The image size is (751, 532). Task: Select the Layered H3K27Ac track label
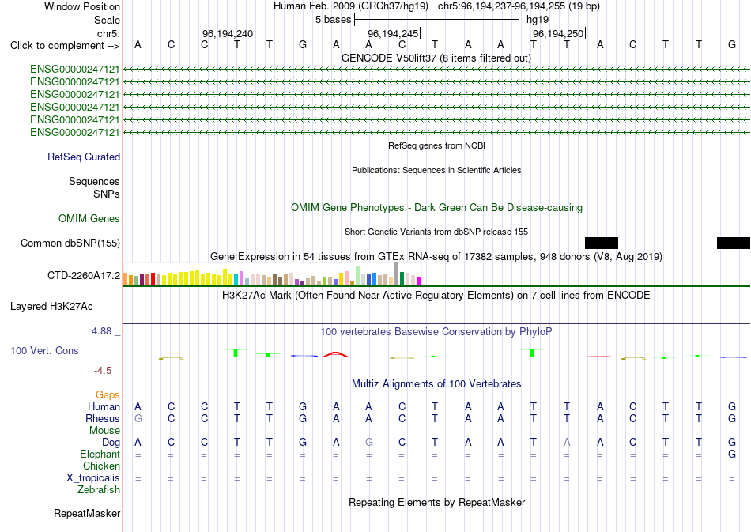51,306
